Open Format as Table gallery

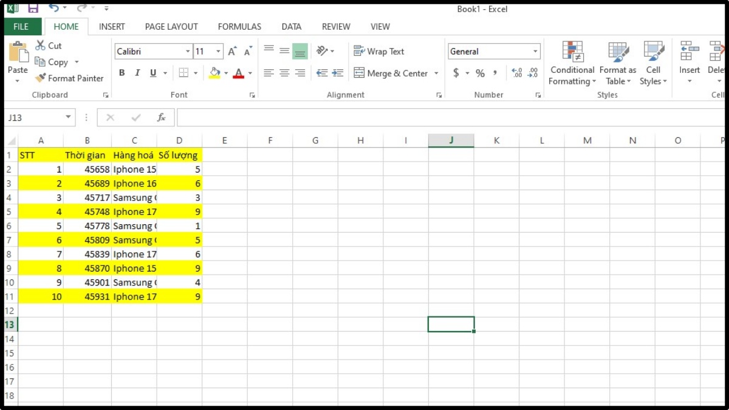coord(618,63)
